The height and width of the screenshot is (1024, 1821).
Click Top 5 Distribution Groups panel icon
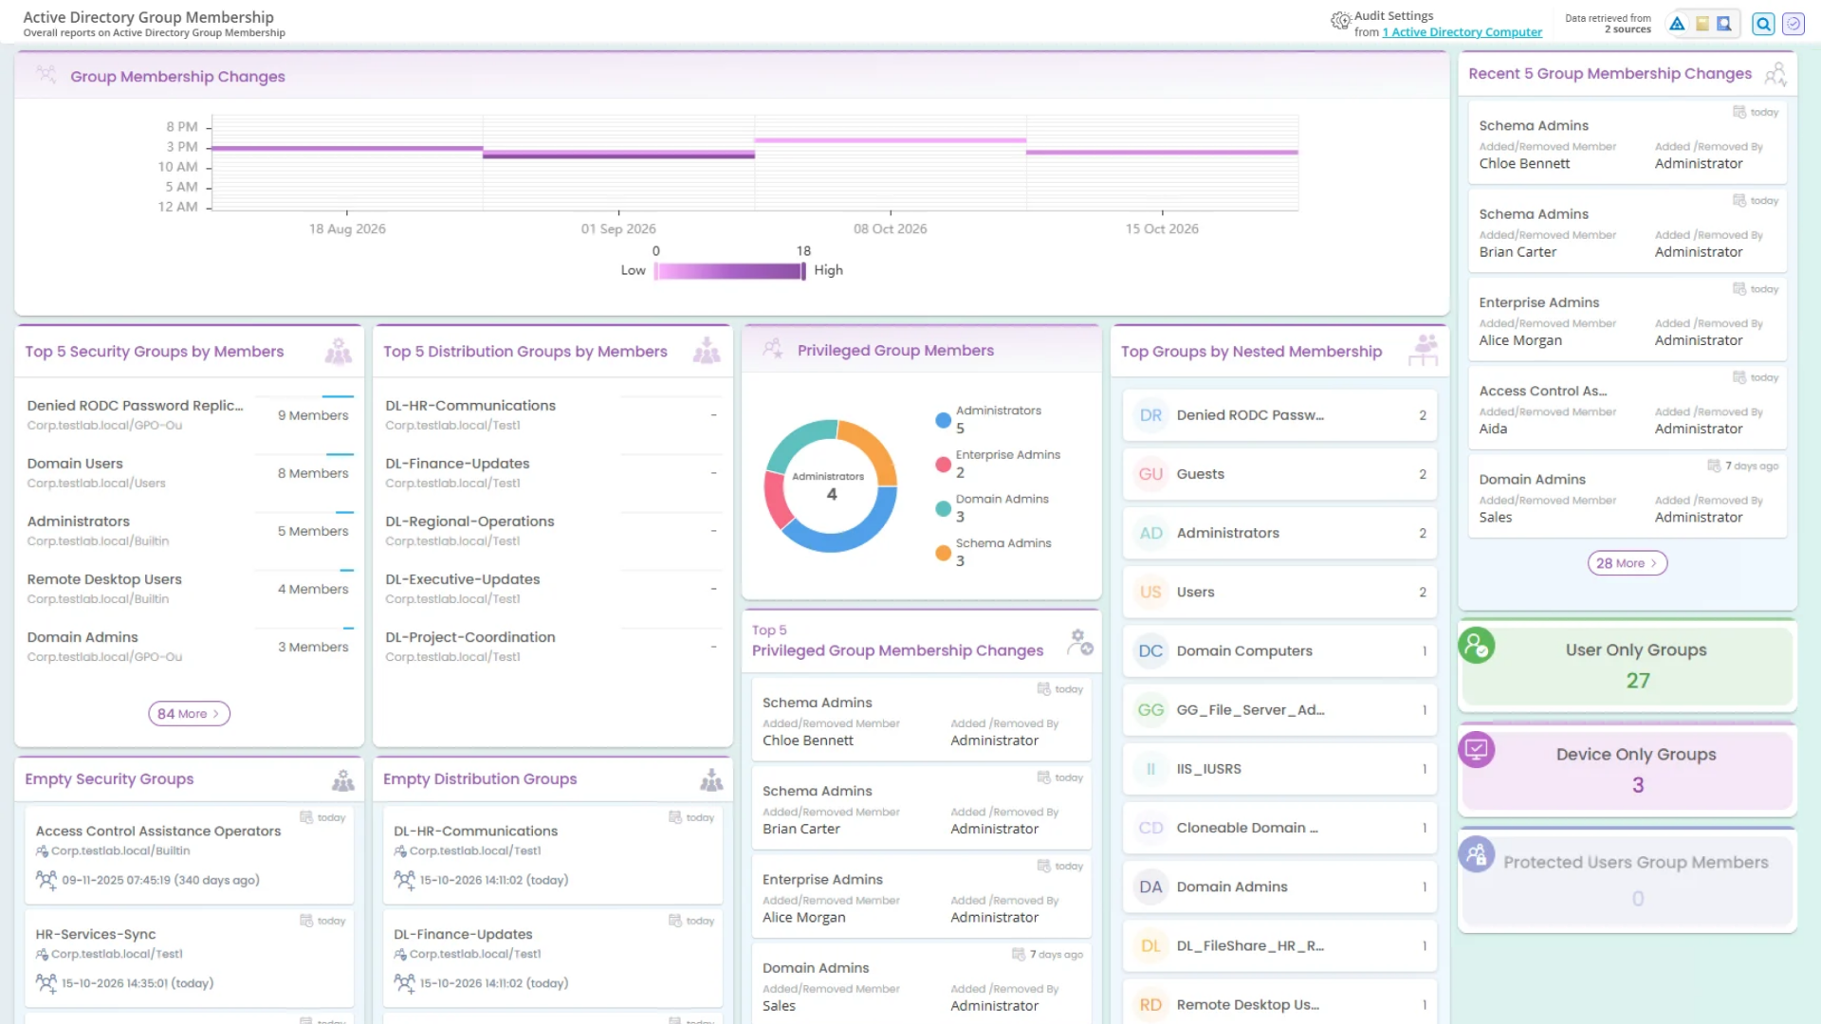click(706, 352)
